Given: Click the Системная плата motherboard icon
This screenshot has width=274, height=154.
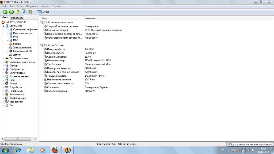Looking at the screenshot, I should (x=7, y=58).
